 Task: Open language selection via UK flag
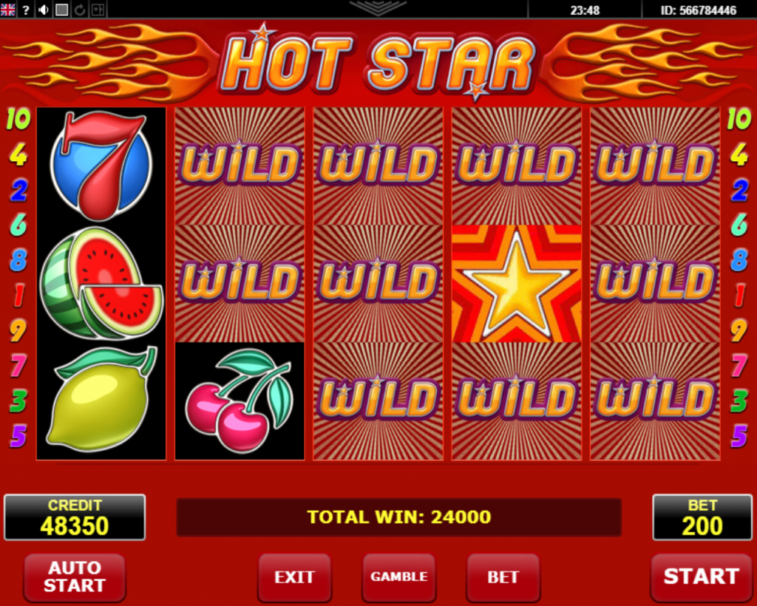point(7,10)
